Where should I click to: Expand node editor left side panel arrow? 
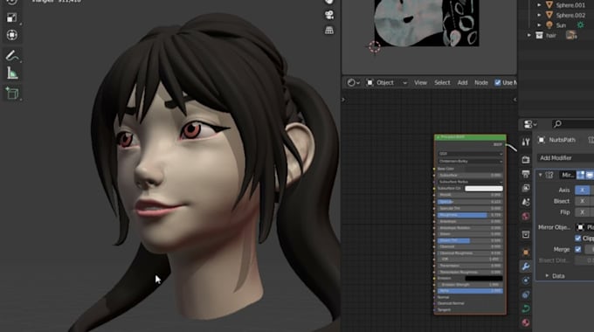pos(343,100)
